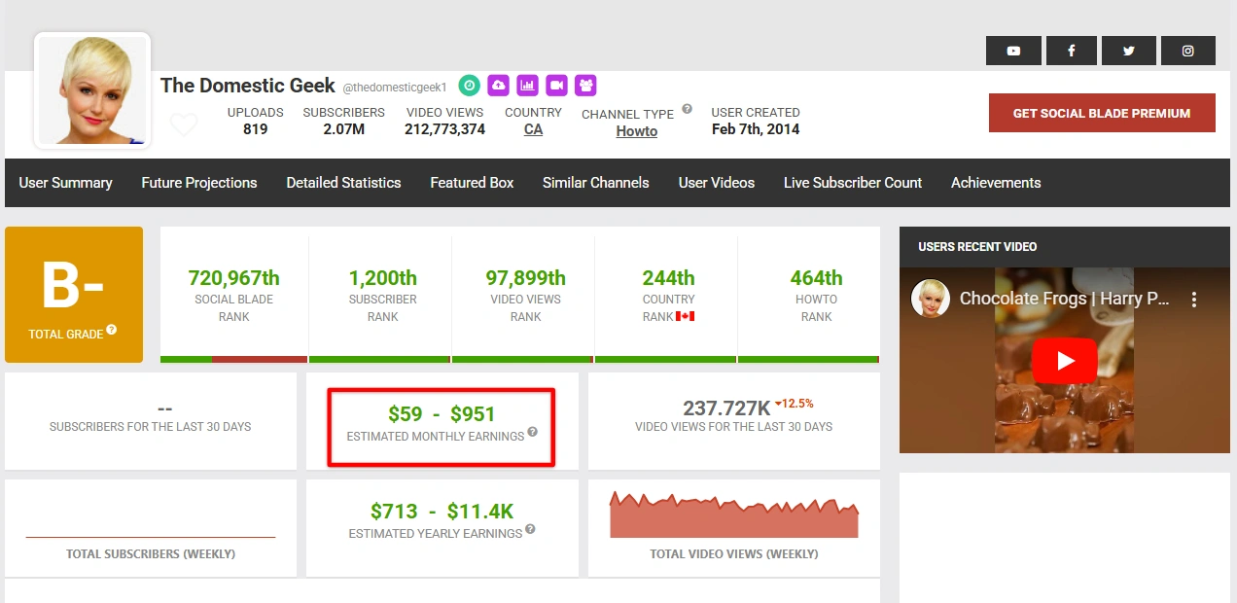Open the Featured Box tab
Image resolution: width=1237 pixels, height=603 pixels.
pos(472,183)
